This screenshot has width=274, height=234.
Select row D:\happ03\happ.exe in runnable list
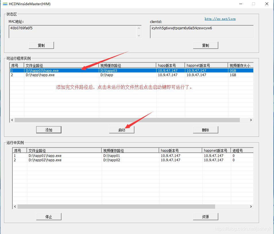(132, 70)
